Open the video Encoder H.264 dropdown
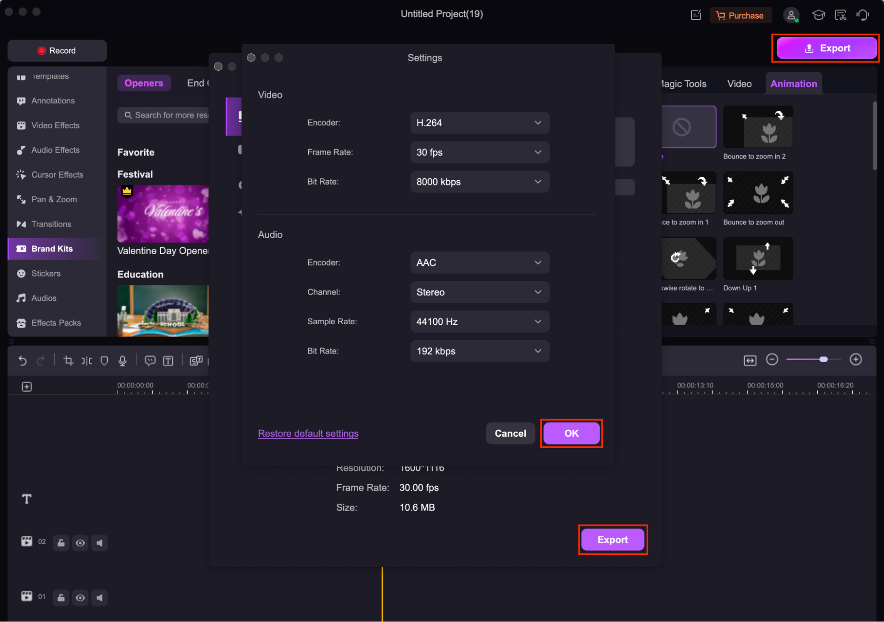The width and height of the screenshot is (884, 622). point(479,123)
